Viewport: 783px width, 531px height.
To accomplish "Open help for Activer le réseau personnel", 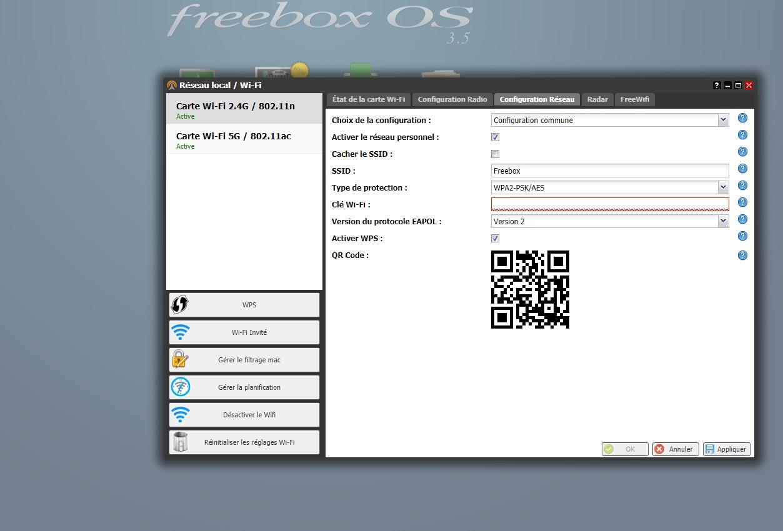I will (x=742, y=135).
